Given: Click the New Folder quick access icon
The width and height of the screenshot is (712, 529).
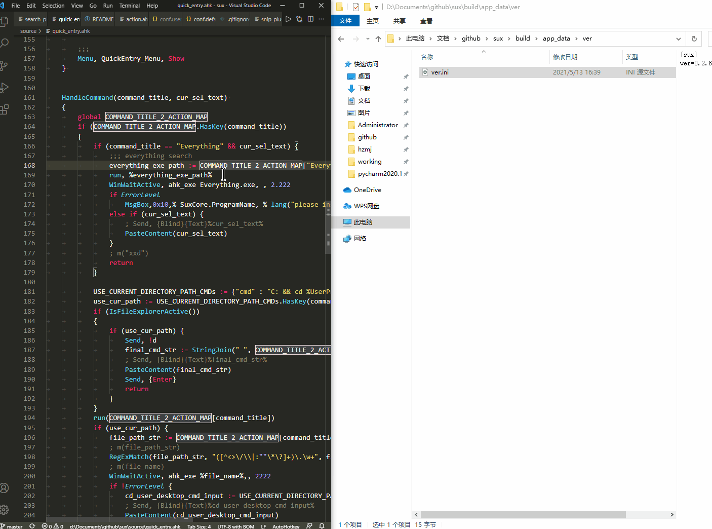Looking at the screenshot, I should pos(367,7).
